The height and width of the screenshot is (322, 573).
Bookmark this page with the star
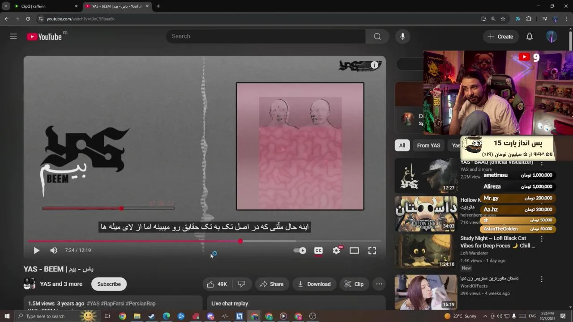tap(503, 19)
